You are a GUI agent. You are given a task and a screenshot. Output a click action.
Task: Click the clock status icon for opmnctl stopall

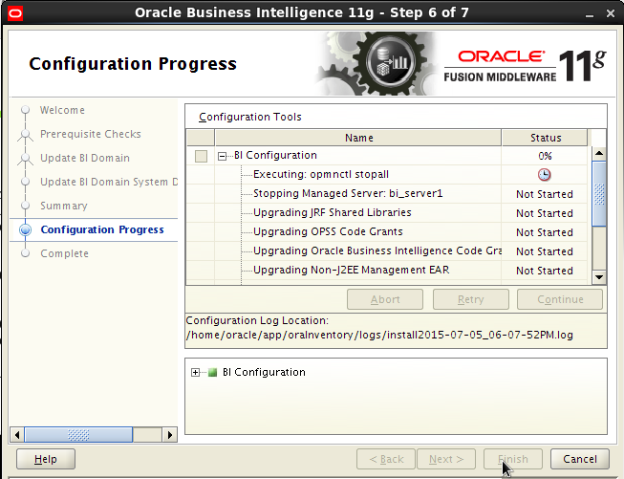[544, 174]
